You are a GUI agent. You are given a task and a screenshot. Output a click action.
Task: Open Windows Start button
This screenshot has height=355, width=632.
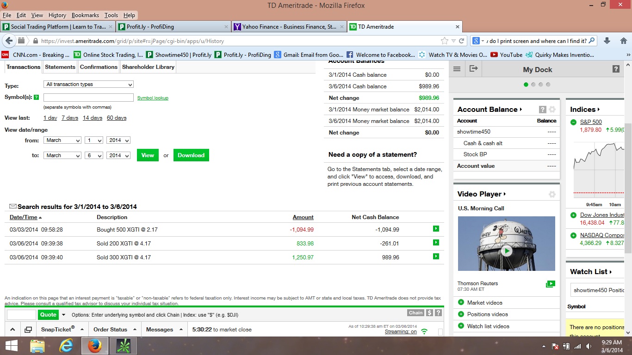tap(11, 346)
